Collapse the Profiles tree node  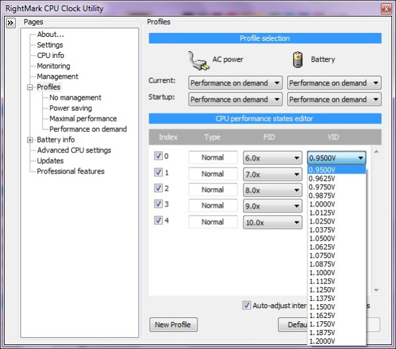pos(30,87)
